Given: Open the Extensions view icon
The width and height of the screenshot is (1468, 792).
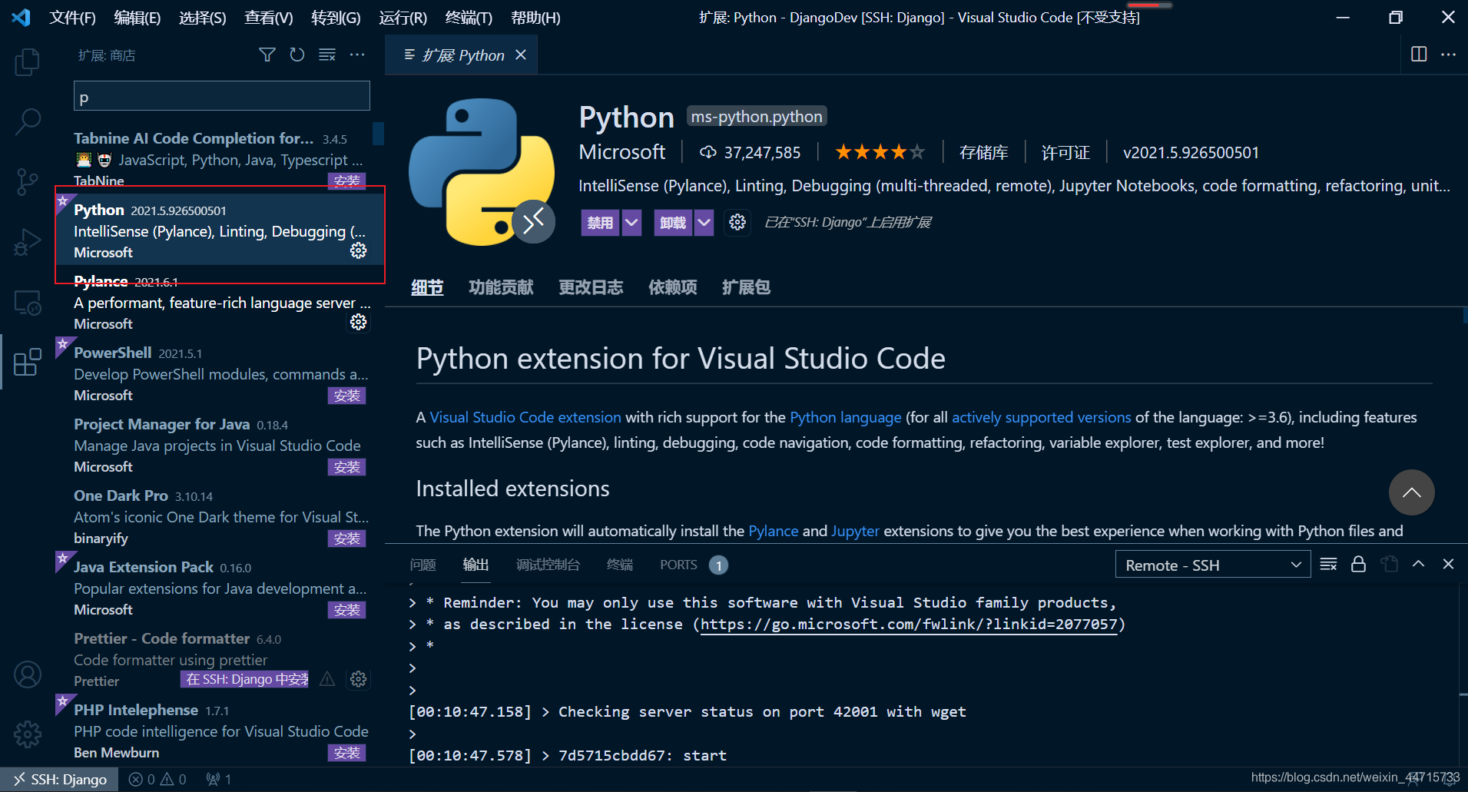Looking at the screenshot, I should (28, 362).
